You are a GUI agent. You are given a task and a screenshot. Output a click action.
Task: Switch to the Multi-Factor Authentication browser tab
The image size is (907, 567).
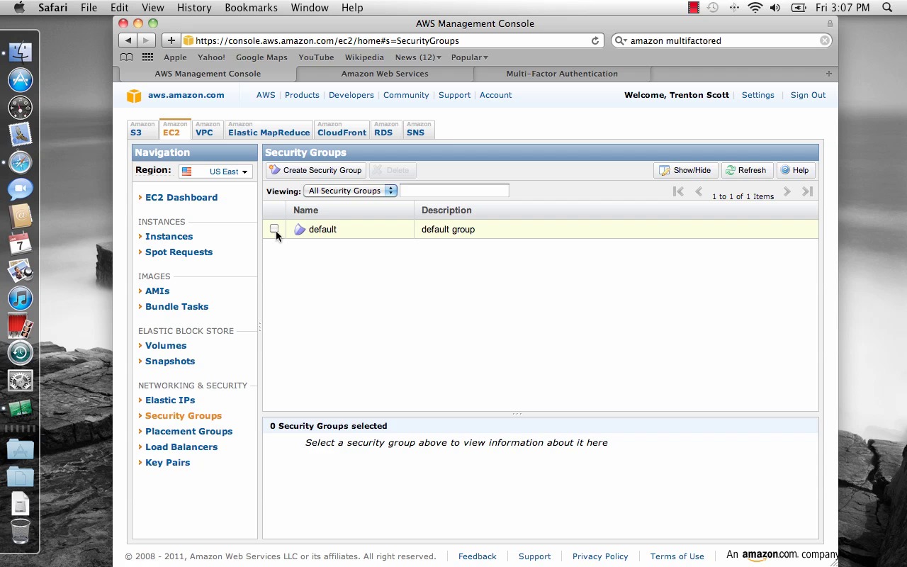[562, 74]
